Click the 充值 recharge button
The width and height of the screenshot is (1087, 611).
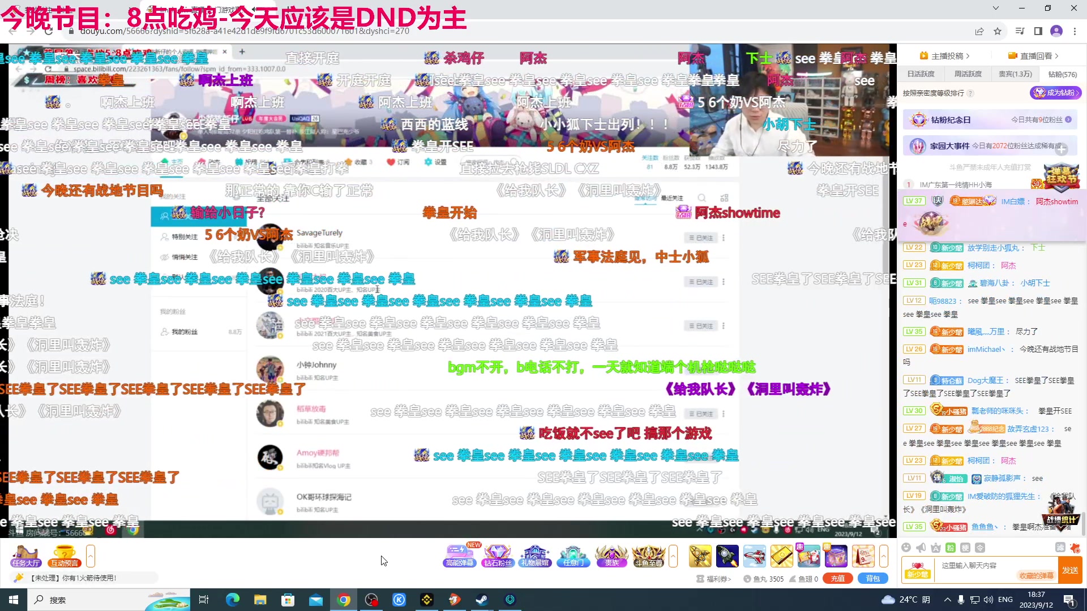pyautogui.click(x=838, y=578)
